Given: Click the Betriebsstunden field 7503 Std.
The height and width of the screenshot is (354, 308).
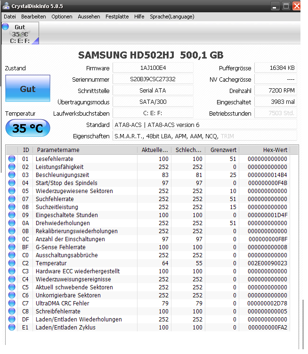Looking at the screenshot, I should click(x=276, y=113).
